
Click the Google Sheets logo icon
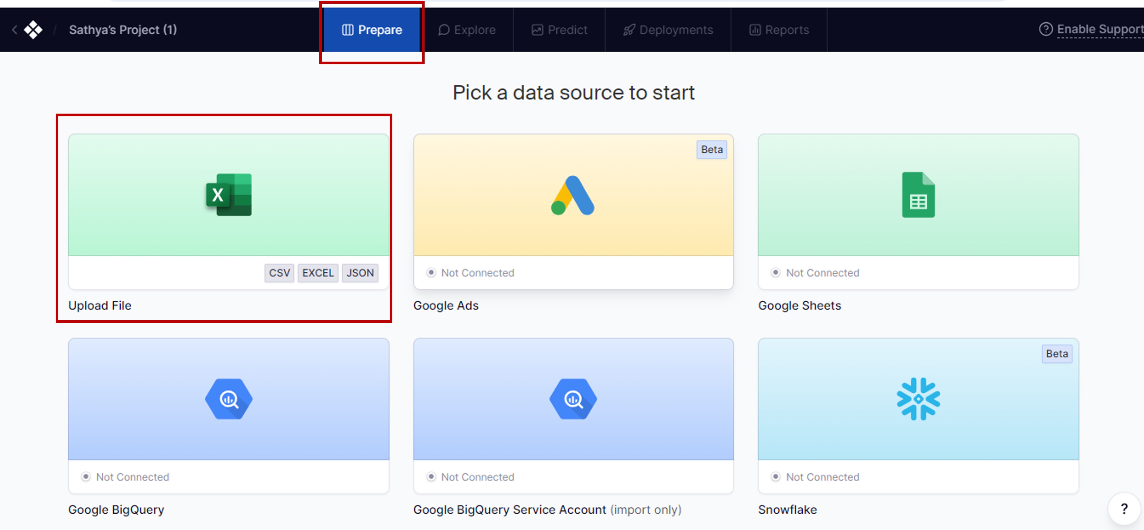click(918, 195)
